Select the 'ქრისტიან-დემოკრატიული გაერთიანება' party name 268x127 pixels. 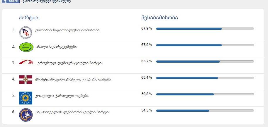[x=73, y=79]
